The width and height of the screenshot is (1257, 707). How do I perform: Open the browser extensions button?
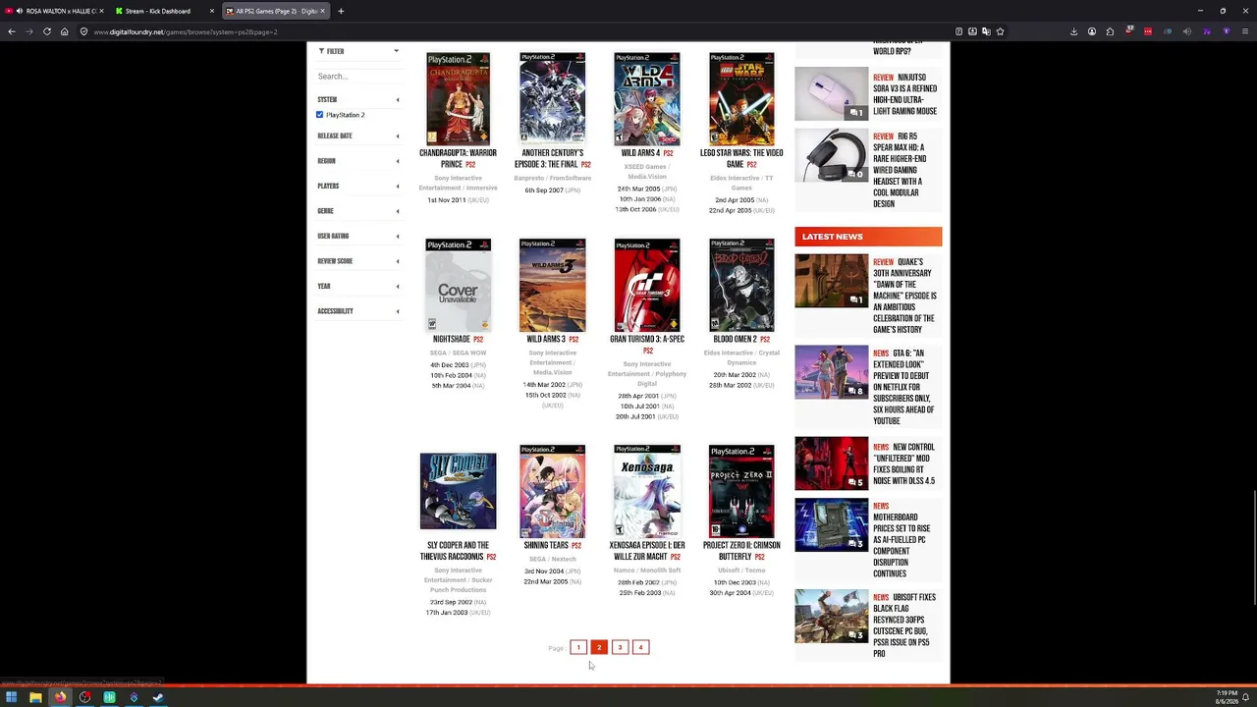[x=1110, y=31]
